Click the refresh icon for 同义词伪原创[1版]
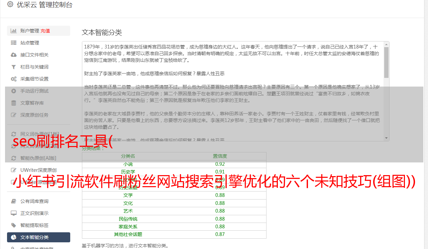The width and height of the screenshot is (428, 249). 14,134
